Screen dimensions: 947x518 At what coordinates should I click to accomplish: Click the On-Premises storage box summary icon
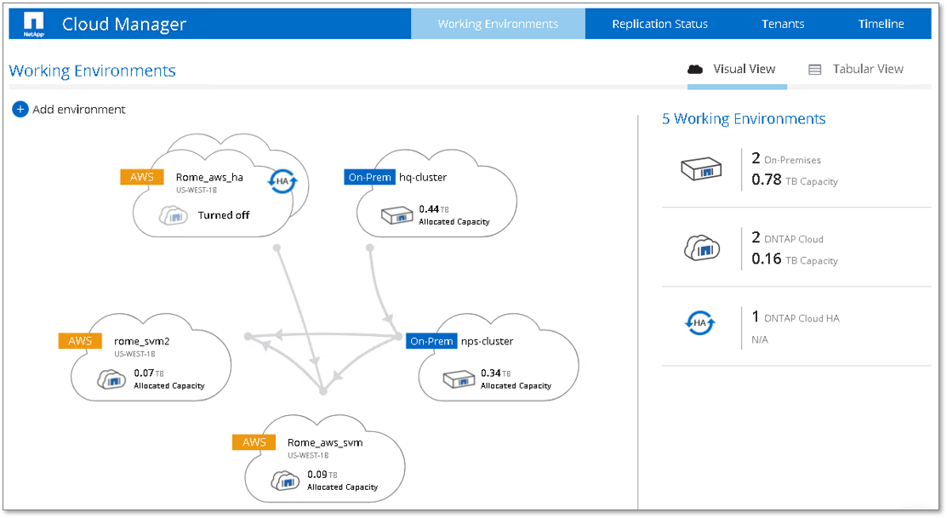(x=701, y=169)
